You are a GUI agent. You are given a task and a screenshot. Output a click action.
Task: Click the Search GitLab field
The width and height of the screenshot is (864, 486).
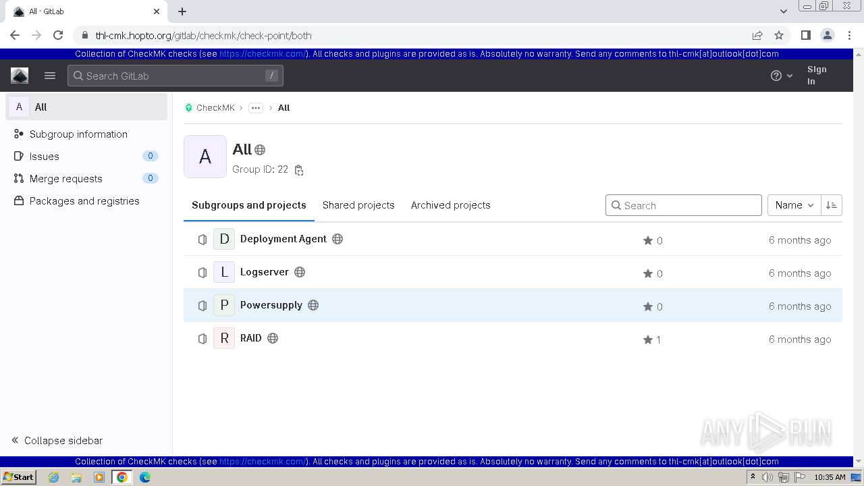click(x=175, y=76)
